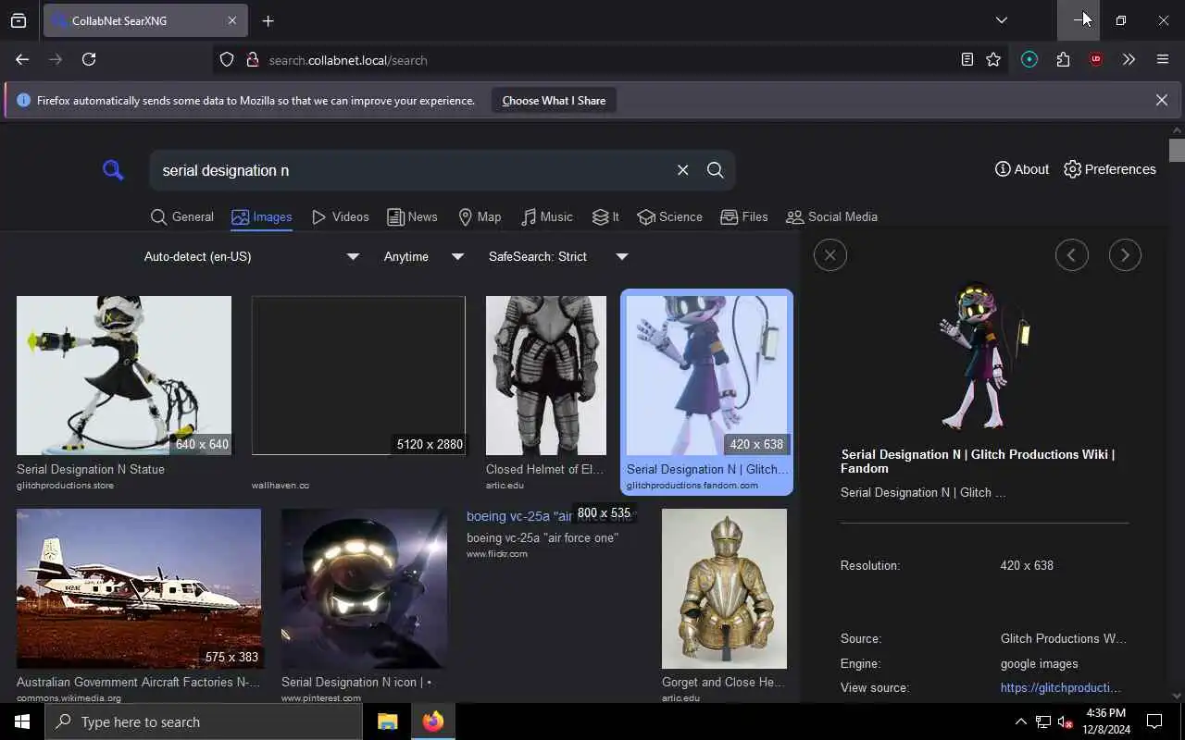Open the glitchproductions view source link
Screen dimensions: 1185x740
pos(1061,687)
